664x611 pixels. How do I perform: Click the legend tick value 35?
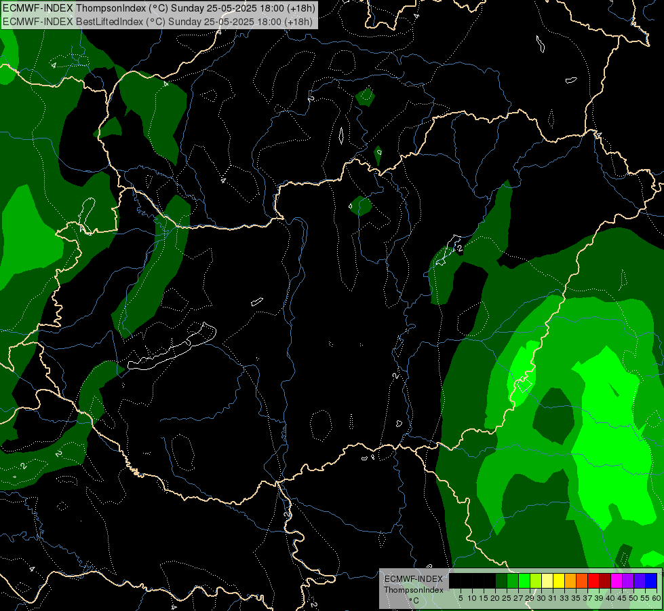[576, 598]
